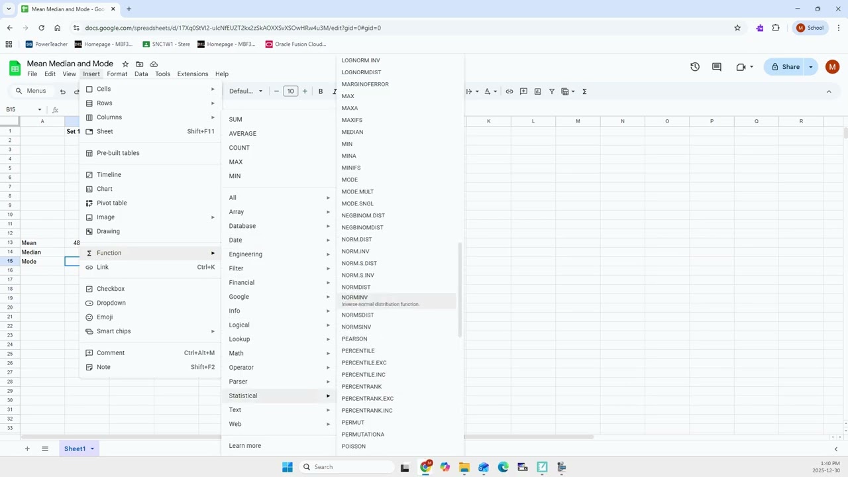
Task: Decrease font size with minus icon
Action: [276, 91]
